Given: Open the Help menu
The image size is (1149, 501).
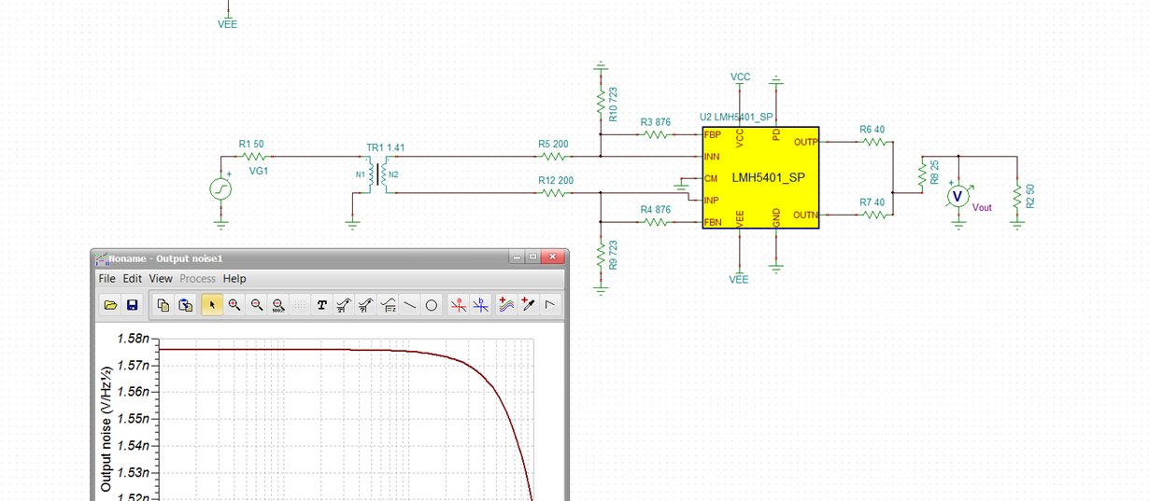Looking at the screenshot, I should (234, 278).
